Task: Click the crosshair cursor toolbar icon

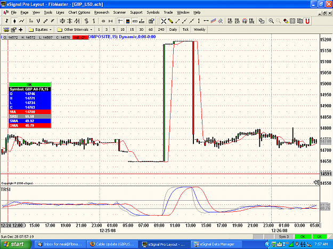Action: (120, 21)
